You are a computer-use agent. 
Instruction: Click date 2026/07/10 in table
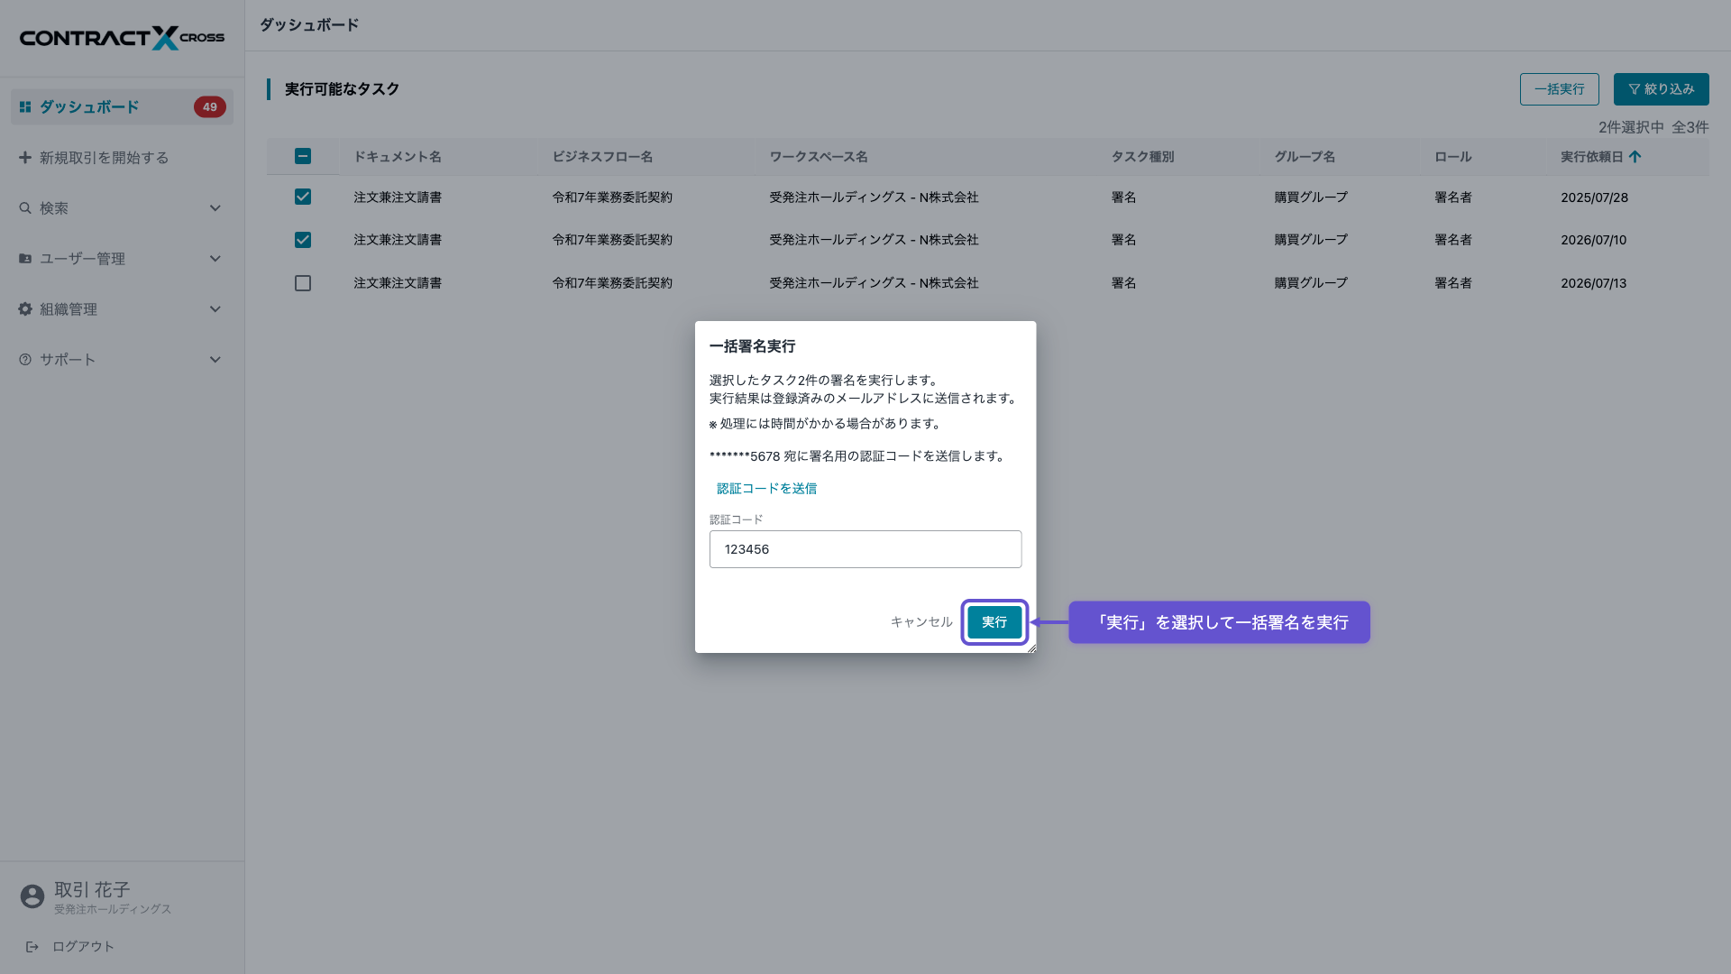point(1594,240)
